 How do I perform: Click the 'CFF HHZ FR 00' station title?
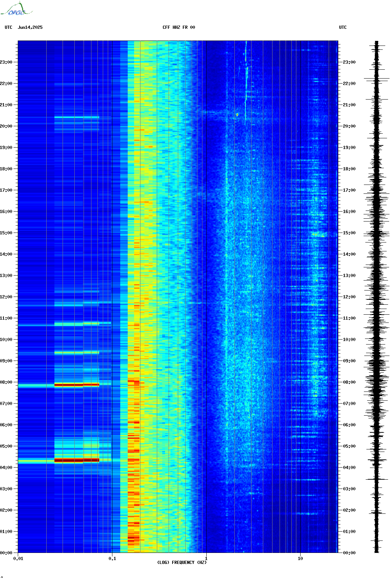[x=179, y=27]
